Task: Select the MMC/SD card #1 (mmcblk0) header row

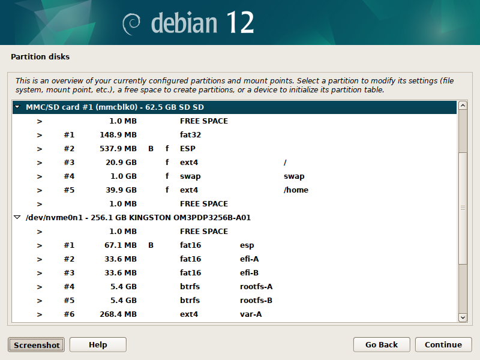Action: pyautogui.click(x=235, y=107)
